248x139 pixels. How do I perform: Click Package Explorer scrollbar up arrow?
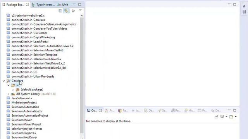tap(82, 15)
